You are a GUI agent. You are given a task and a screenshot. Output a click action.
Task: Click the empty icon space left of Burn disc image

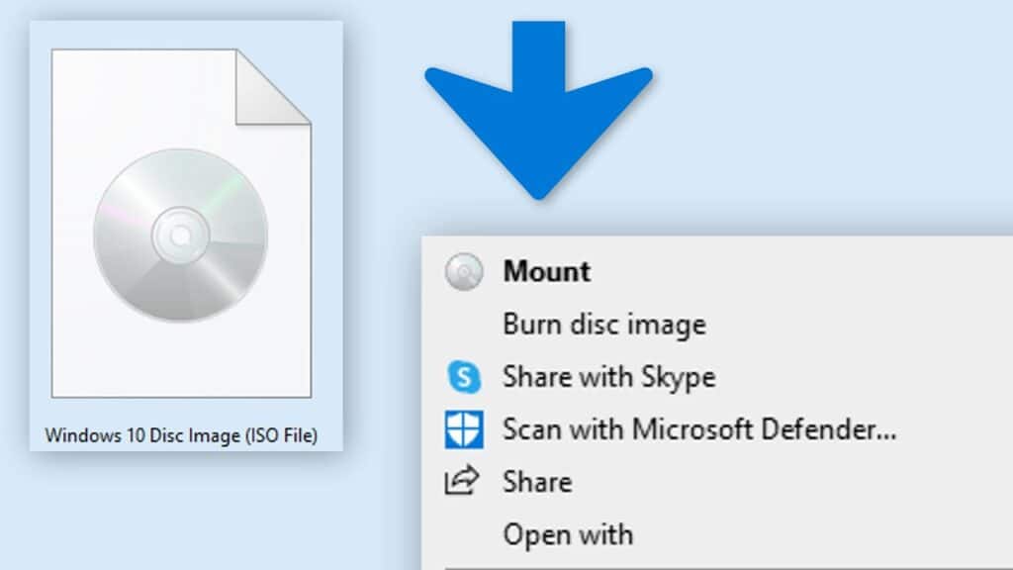(464, 325)
